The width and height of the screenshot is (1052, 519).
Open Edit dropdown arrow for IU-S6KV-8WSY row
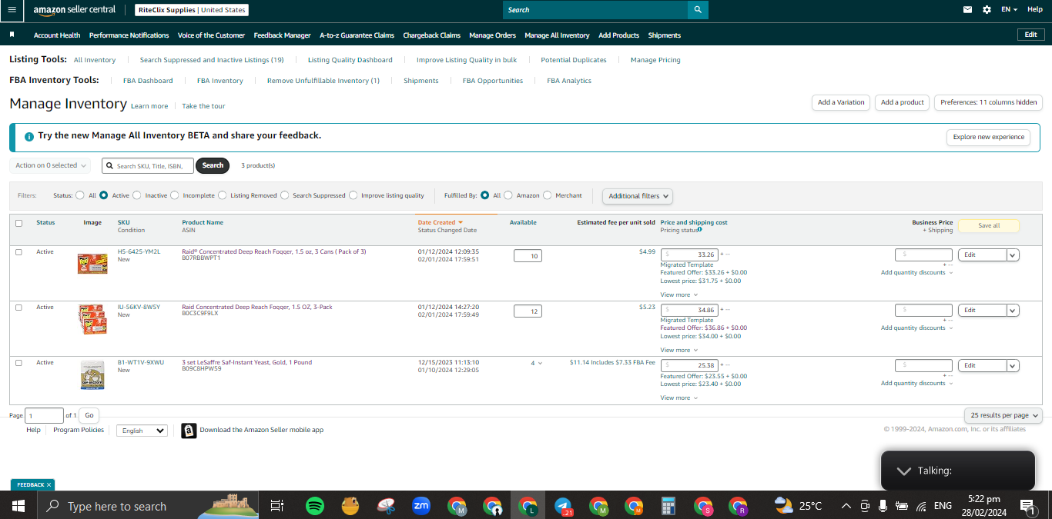point(1013,311)
